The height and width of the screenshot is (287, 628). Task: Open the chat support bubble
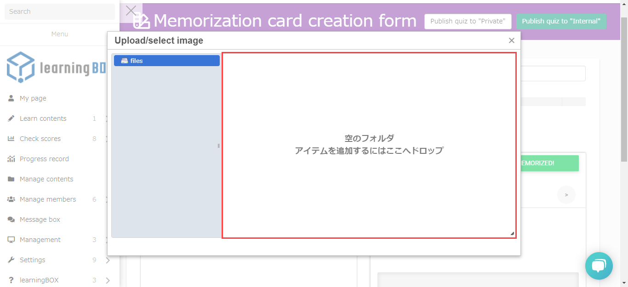coord(599,266)
